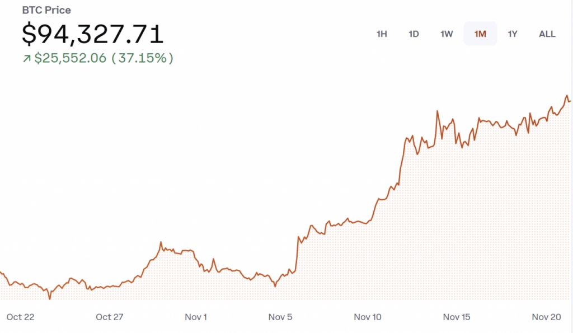This screenshot has width=573, height=333.
Task: Click the Oct 22 date label
Action: [x=21, y=317]
